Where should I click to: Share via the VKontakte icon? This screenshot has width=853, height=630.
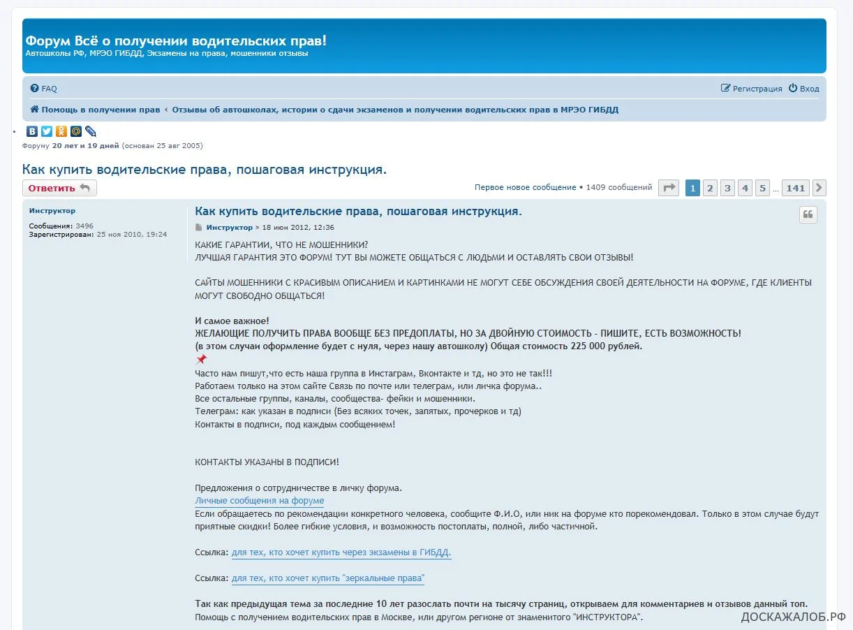(32, 131)
